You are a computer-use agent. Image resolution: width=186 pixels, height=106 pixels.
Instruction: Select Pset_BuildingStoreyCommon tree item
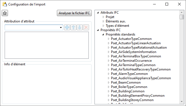tap(132, 100)
